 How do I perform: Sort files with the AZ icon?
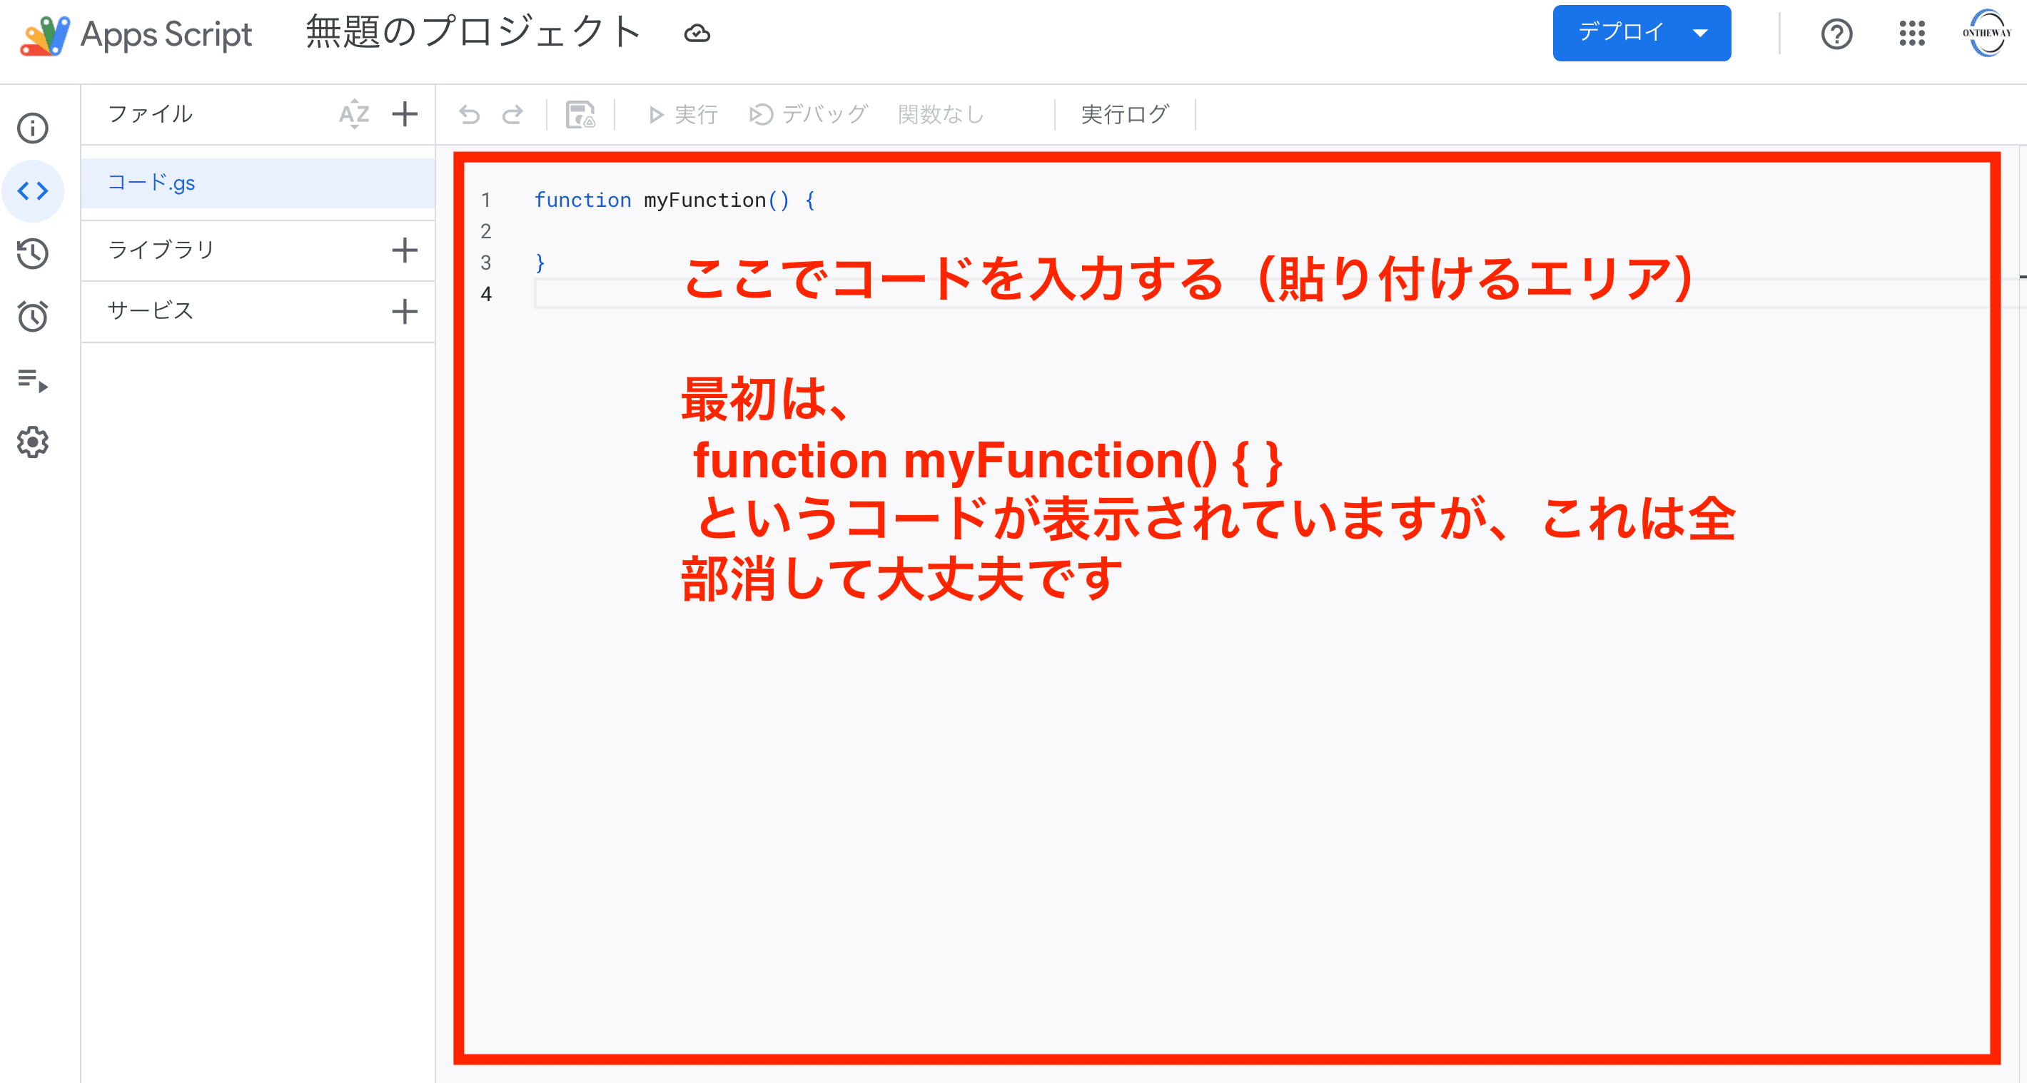click(354, 114)
